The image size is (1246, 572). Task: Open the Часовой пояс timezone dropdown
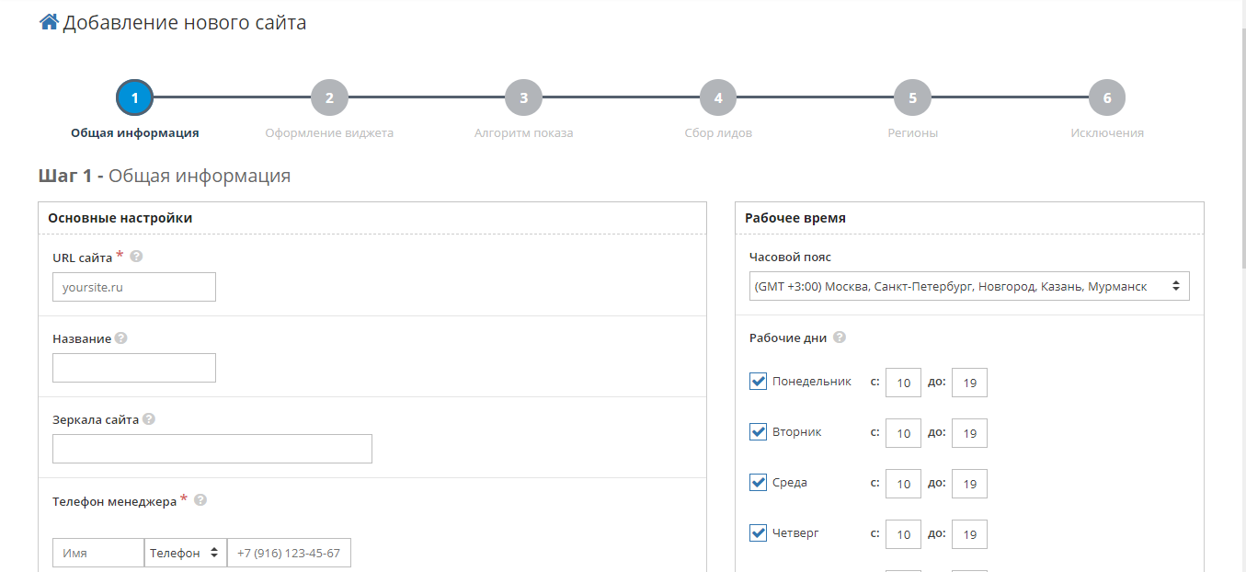(x=969, y=286)
